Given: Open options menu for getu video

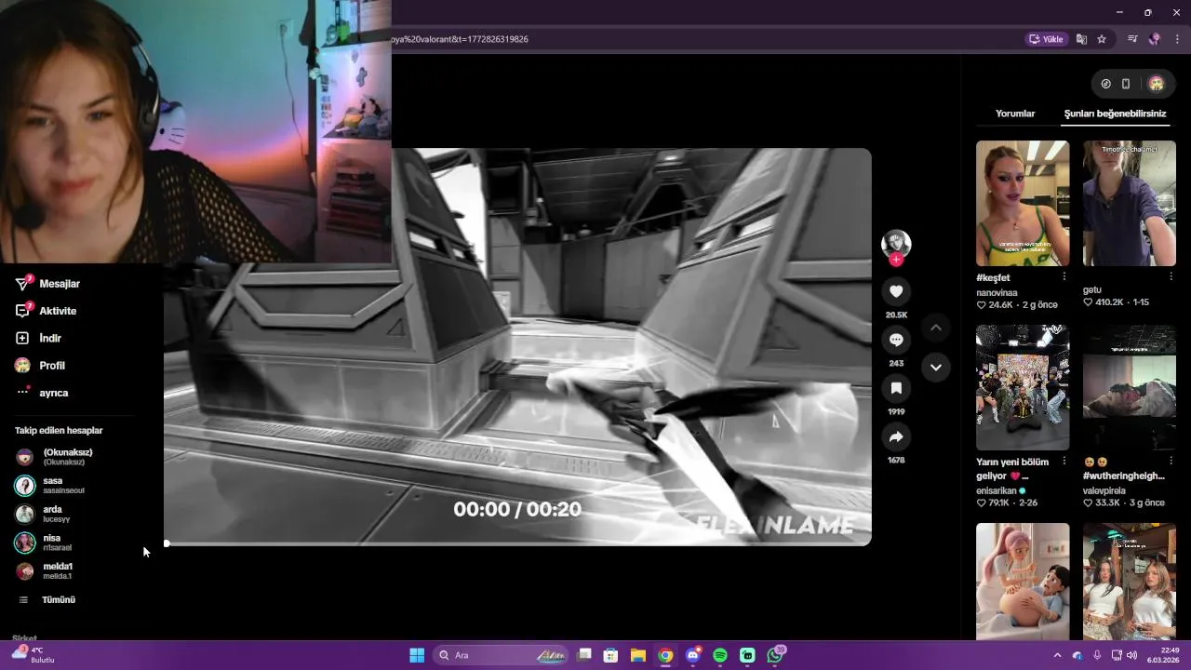Looking at the screenshot, I should pyautogui.click(x=1171, y=276).
